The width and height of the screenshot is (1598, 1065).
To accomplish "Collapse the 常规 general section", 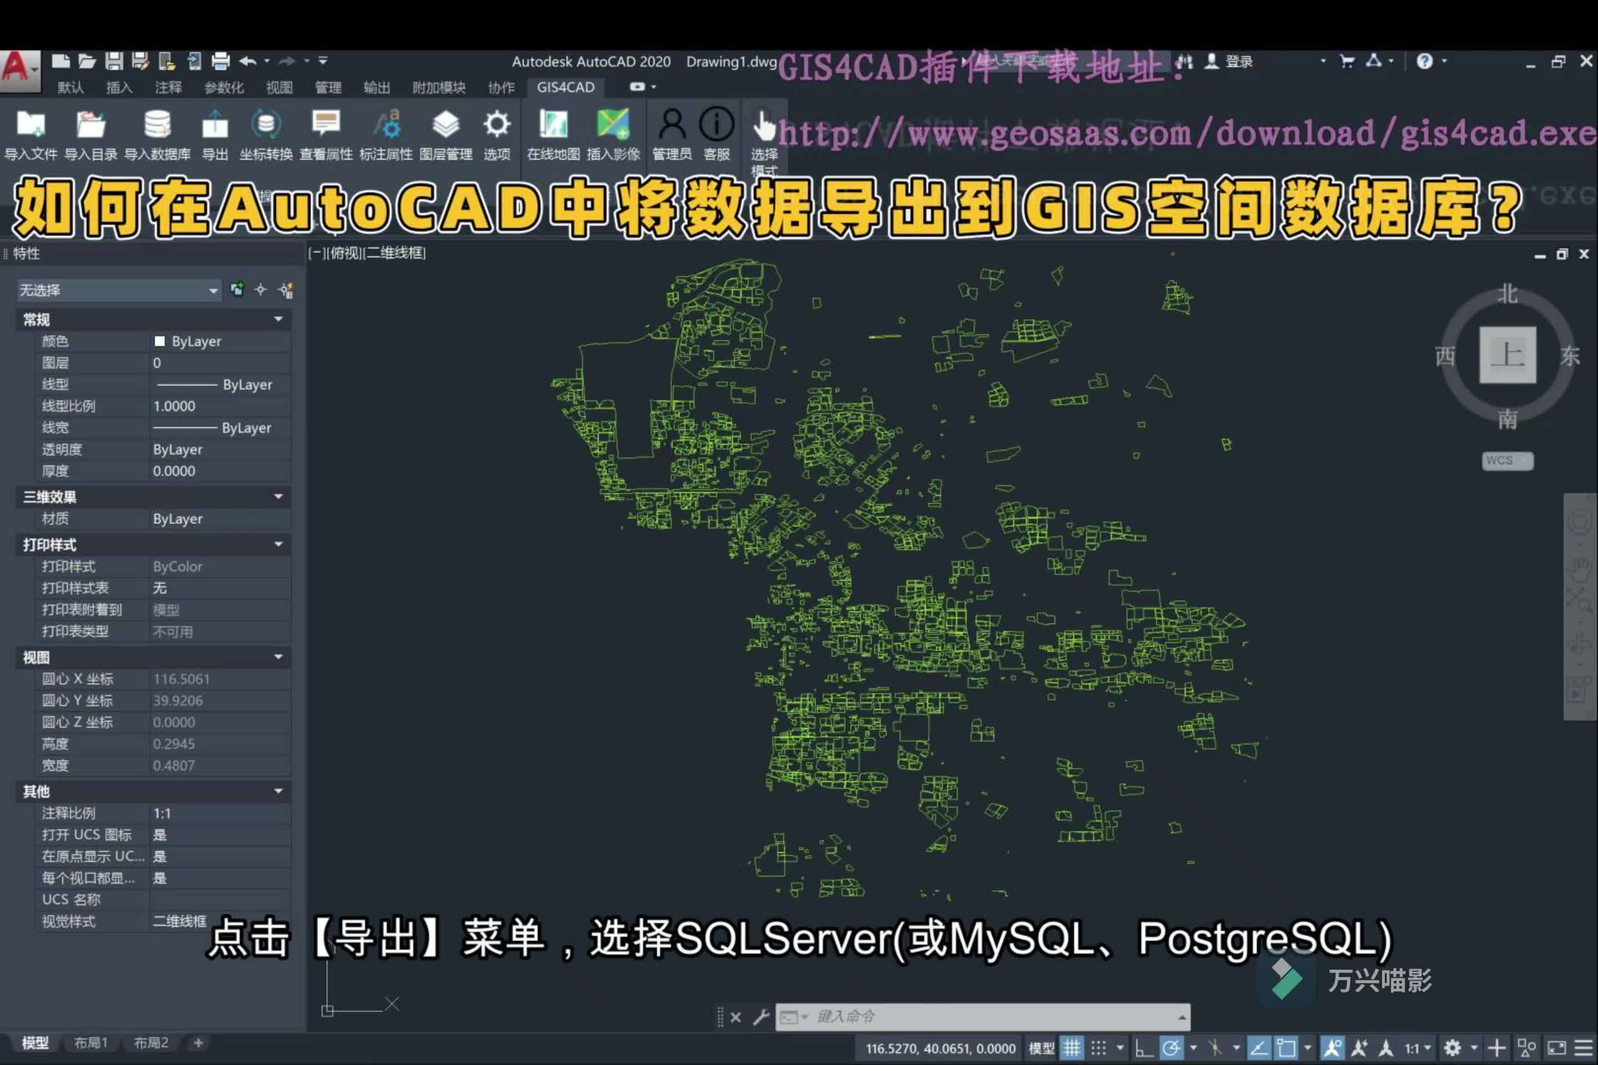I will pos(279,319).
